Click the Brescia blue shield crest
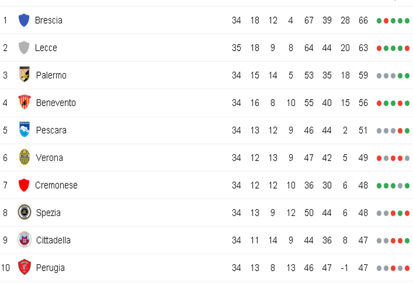 point(24,20)
